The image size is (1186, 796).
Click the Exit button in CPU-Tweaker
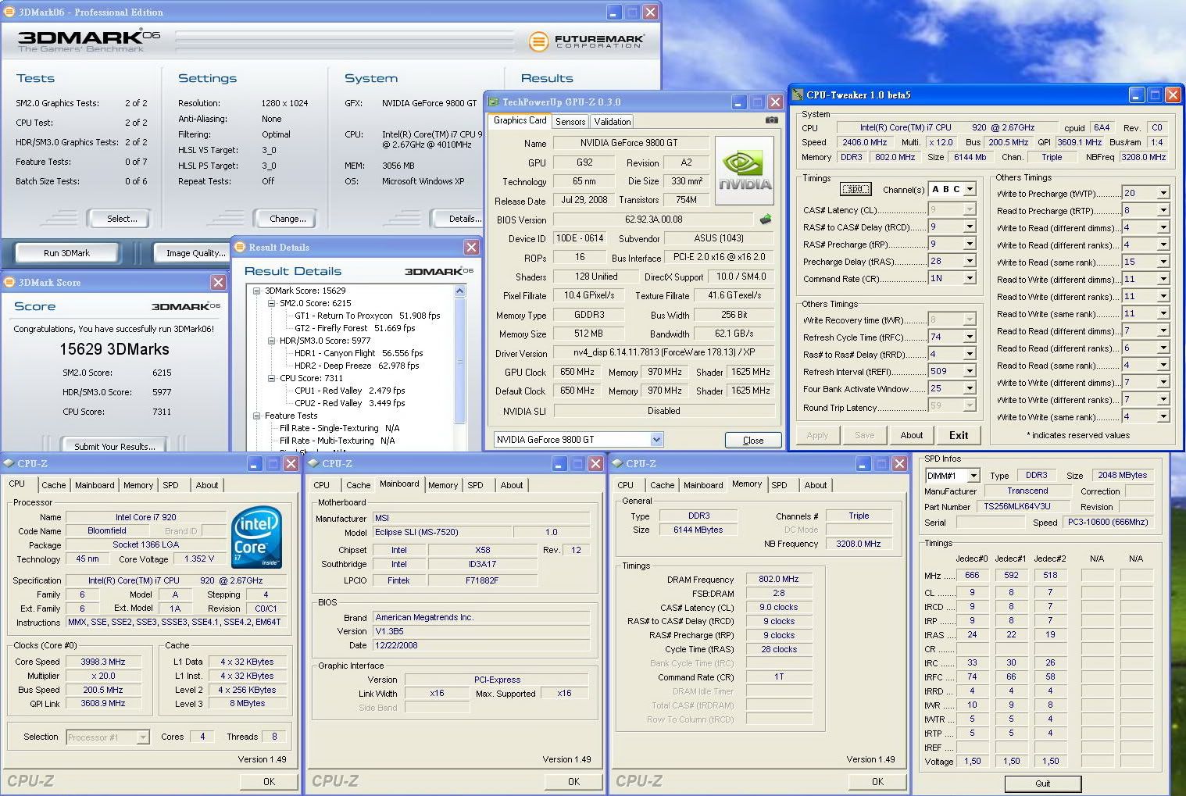pos(959,435)
